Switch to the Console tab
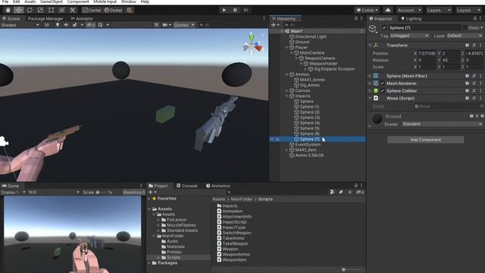 pyautogui.click(x=187, y=186)
